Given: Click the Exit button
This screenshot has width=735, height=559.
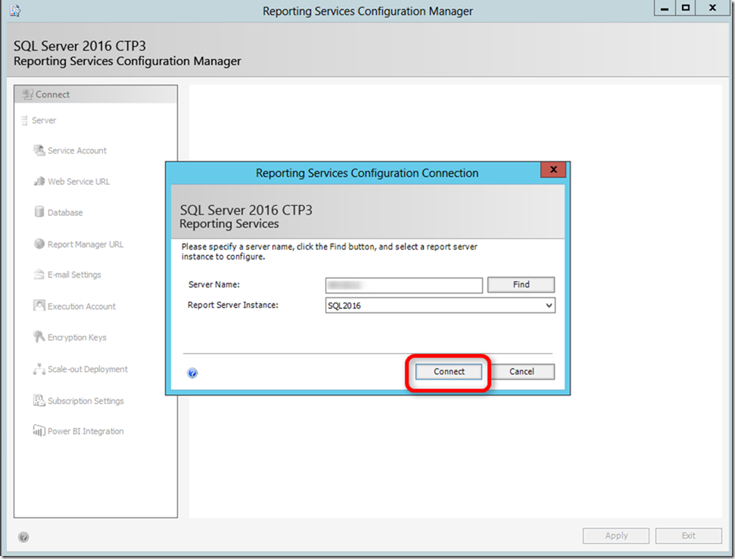Looking at the screenshot, I should tap(688, 536).
